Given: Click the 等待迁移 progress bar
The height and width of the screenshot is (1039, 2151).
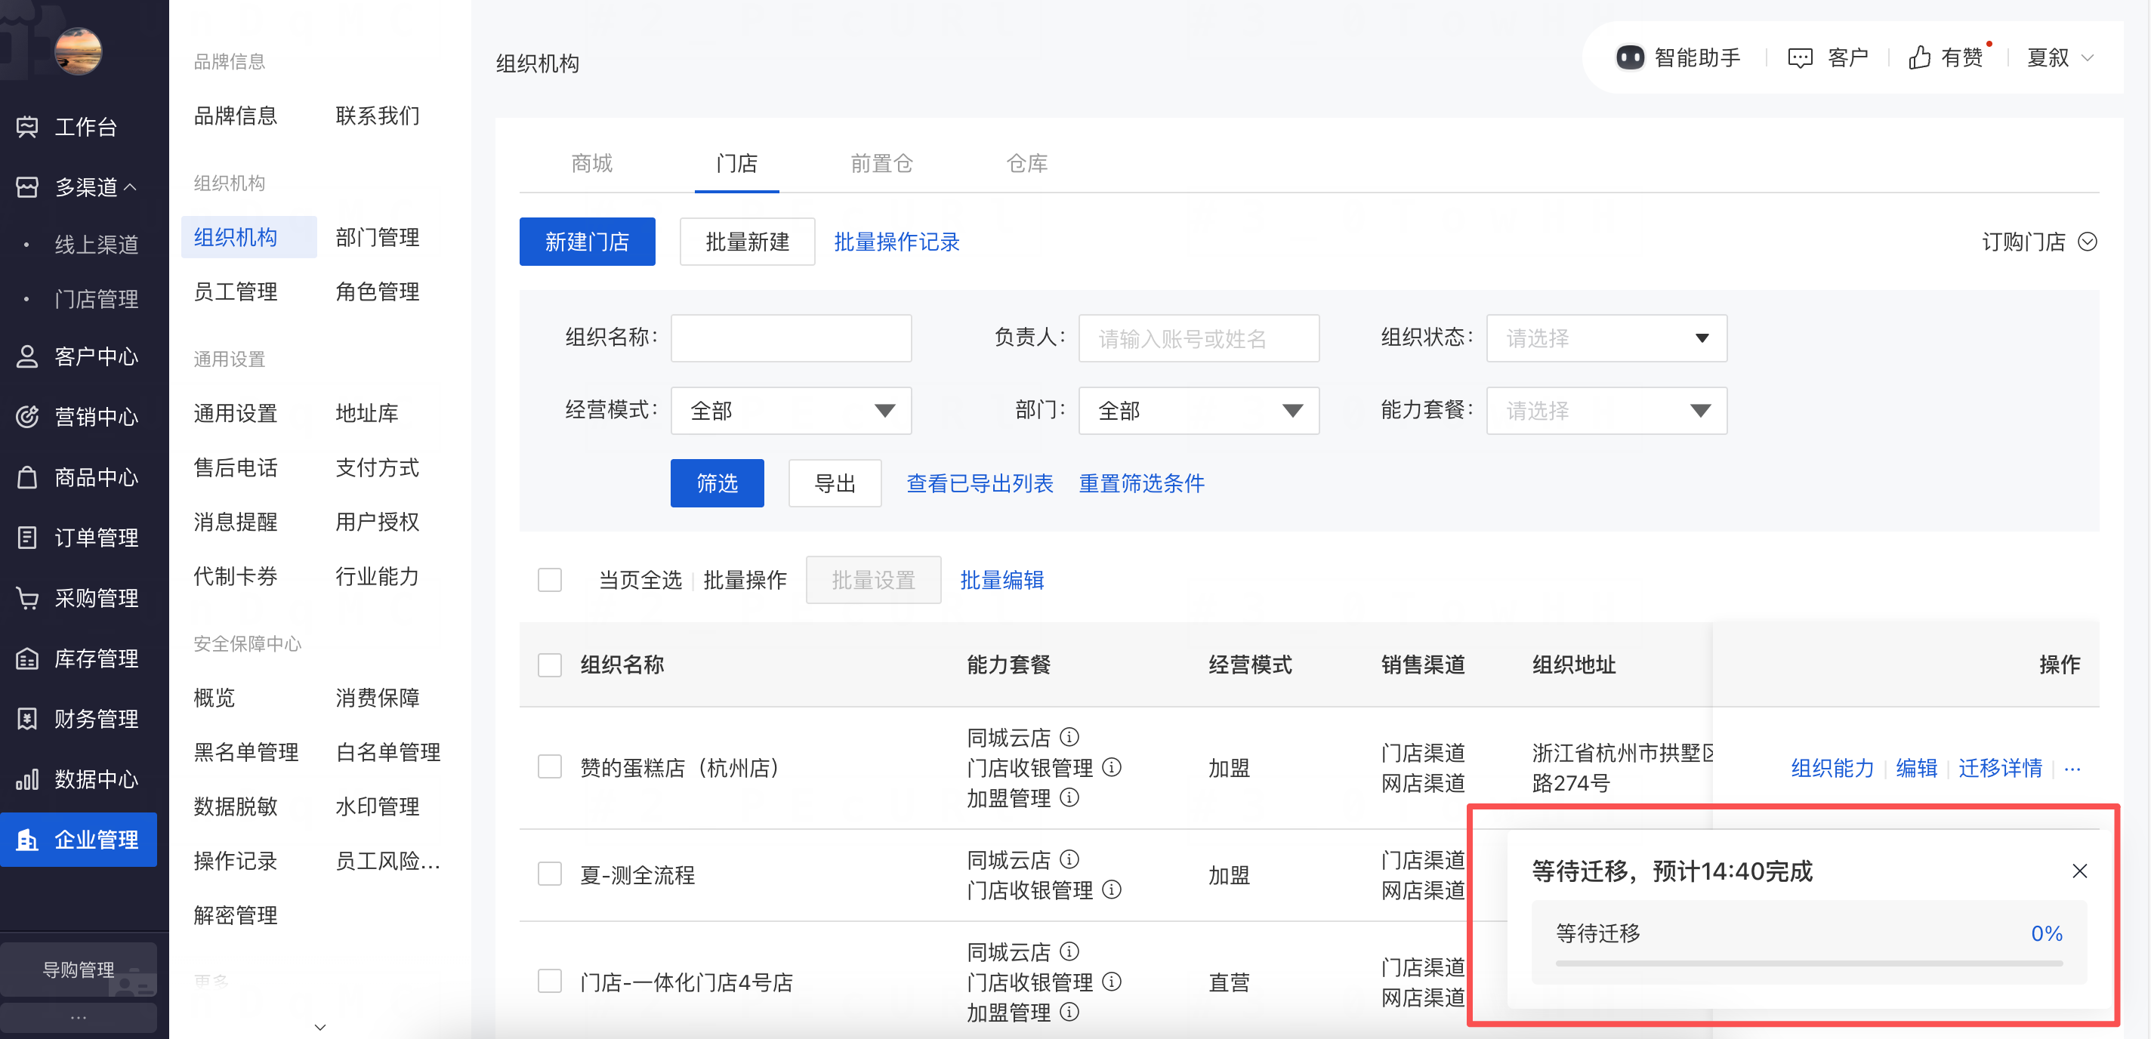Looking at the screenshot, I should point(1808,963).
